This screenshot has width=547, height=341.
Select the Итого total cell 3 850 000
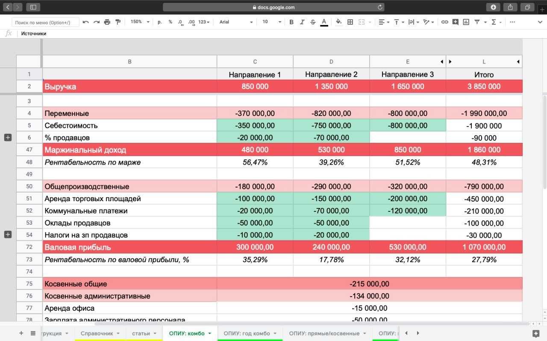[x=484, y=87]
